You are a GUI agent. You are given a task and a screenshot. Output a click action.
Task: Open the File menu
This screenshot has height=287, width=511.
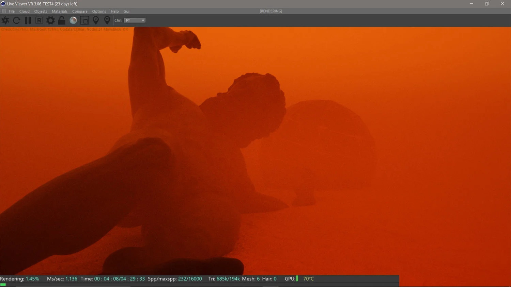[12, 11]
